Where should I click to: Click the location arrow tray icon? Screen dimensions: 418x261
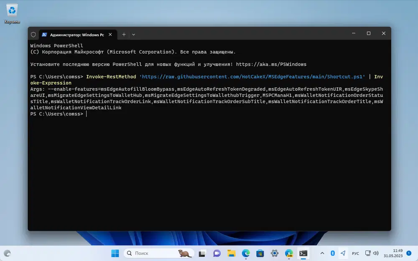(343, 253)
